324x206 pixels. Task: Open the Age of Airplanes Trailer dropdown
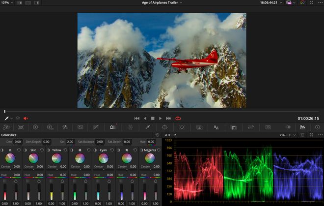coord(162,2)
